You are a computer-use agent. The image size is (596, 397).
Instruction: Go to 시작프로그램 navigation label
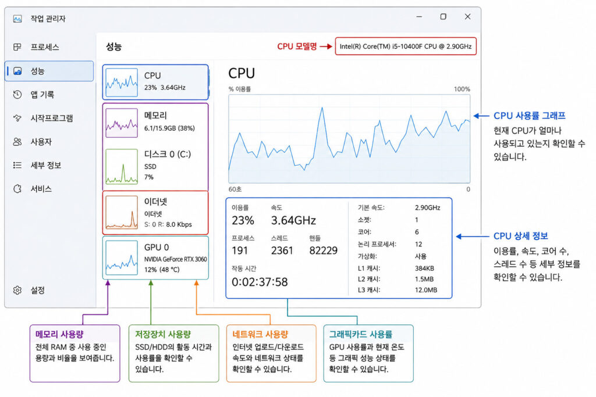click(52, 118)
